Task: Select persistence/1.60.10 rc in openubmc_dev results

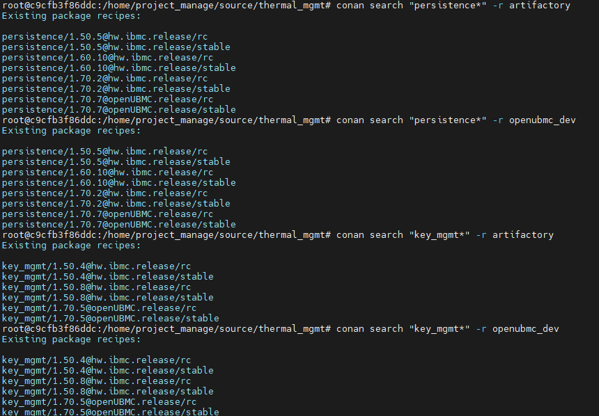Action: coord(107,173)
